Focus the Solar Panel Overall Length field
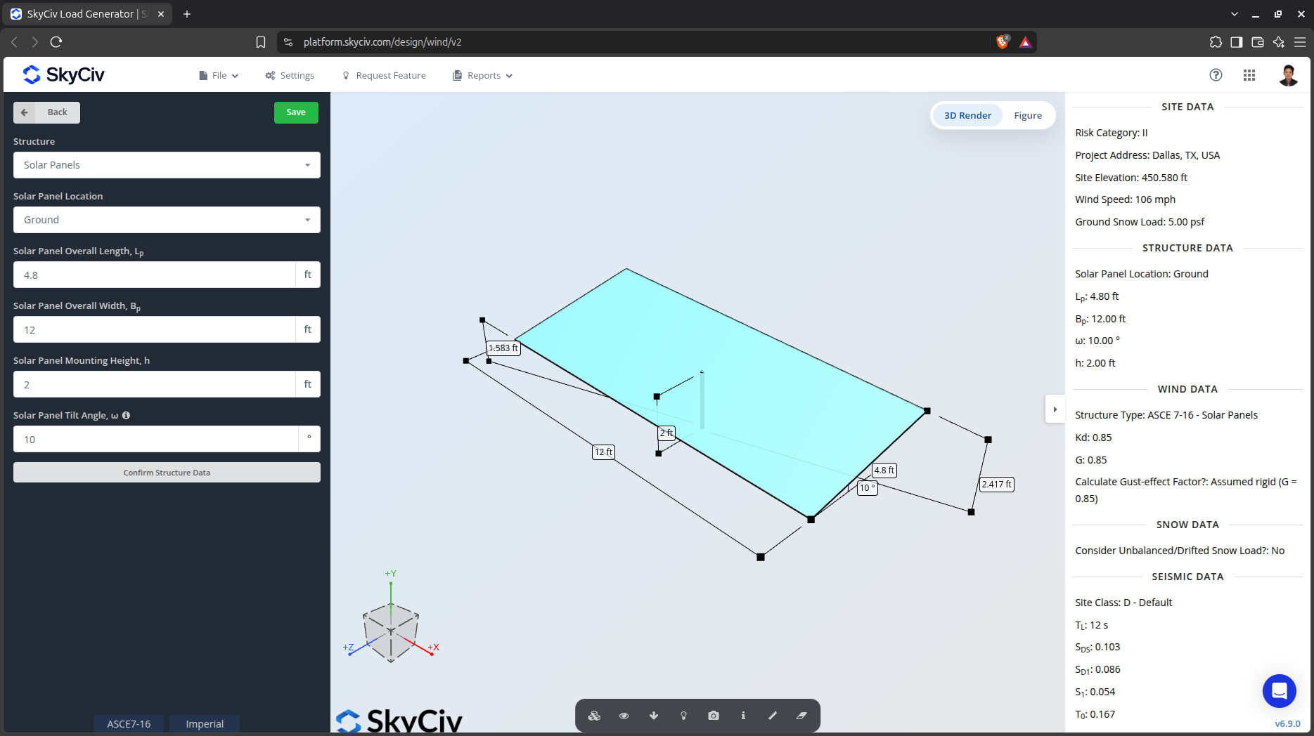Image resolution: width=1314 pixels, height=736 pixels. coord(155,275)
